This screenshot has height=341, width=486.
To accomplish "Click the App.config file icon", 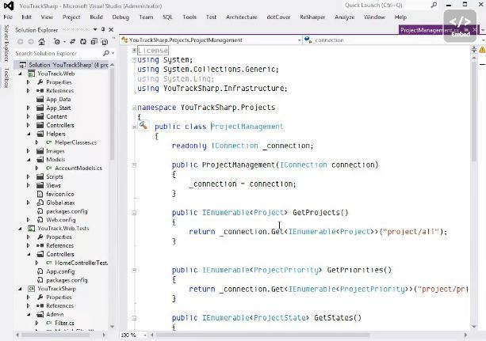I will tap(40, 271).
